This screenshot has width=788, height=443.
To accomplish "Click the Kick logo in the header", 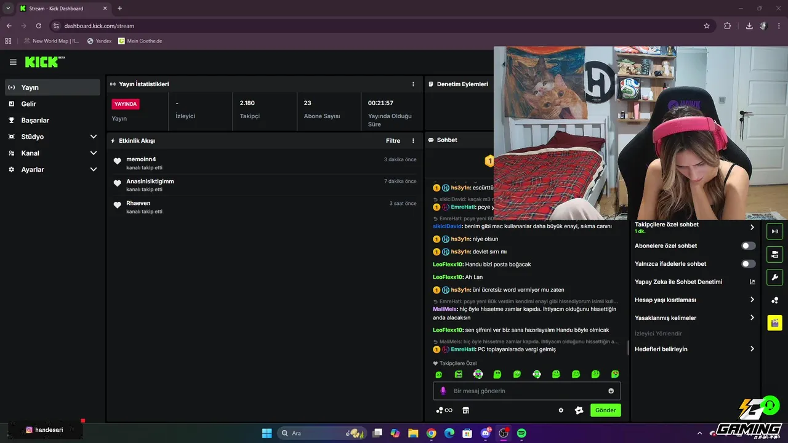I will click(44, 62).
